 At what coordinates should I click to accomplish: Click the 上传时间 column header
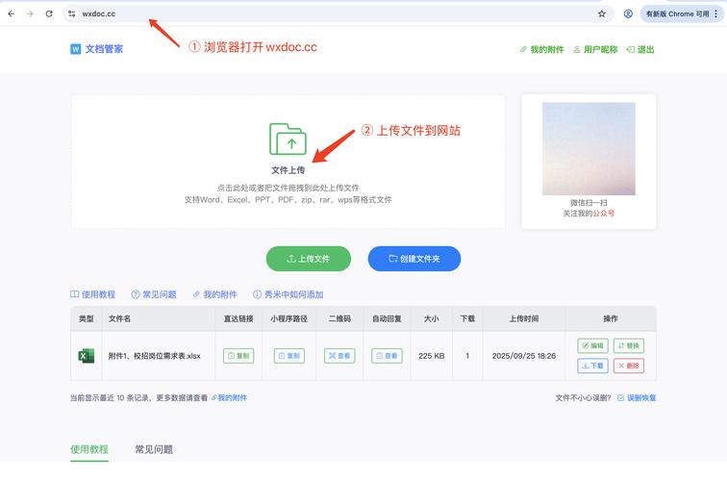(524, 318)
